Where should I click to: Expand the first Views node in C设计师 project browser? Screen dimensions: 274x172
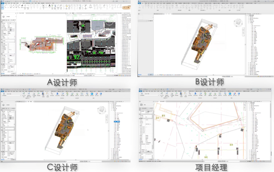pyautogui.click(x=110, y=103)
